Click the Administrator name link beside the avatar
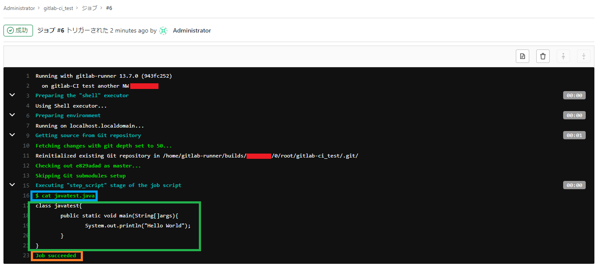Viewport: 597px width, 269px height. tap(192, 30)
